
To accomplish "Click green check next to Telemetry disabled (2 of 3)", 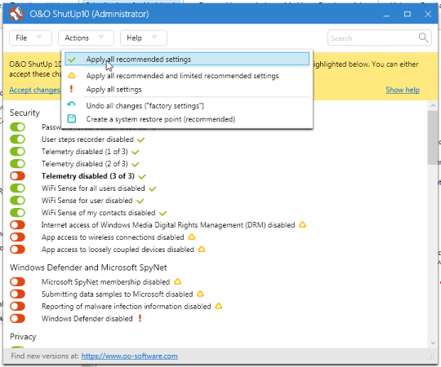I will [x=136, y=164].
